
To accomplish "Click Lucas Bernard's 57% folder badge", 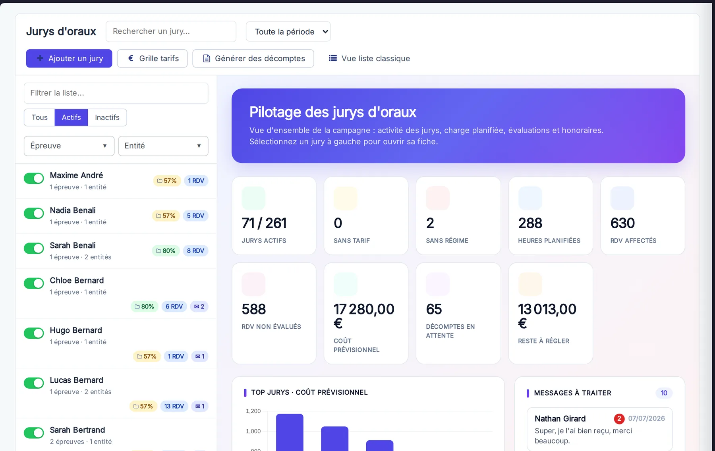I will tap(143, 406).
